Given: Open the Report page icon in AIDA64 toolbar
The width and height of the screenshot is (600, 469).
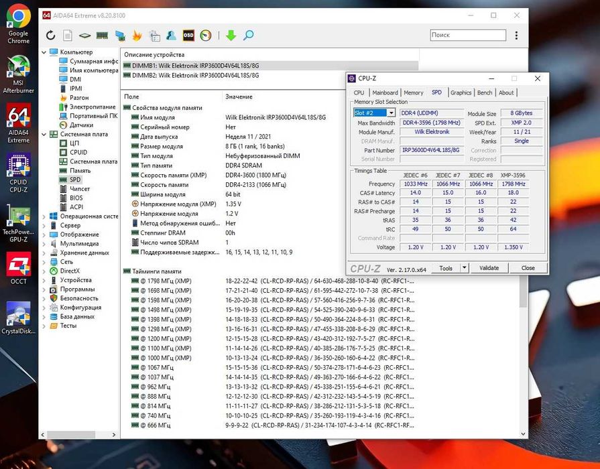Looking at the screenshot, I should tap(67, 36).
